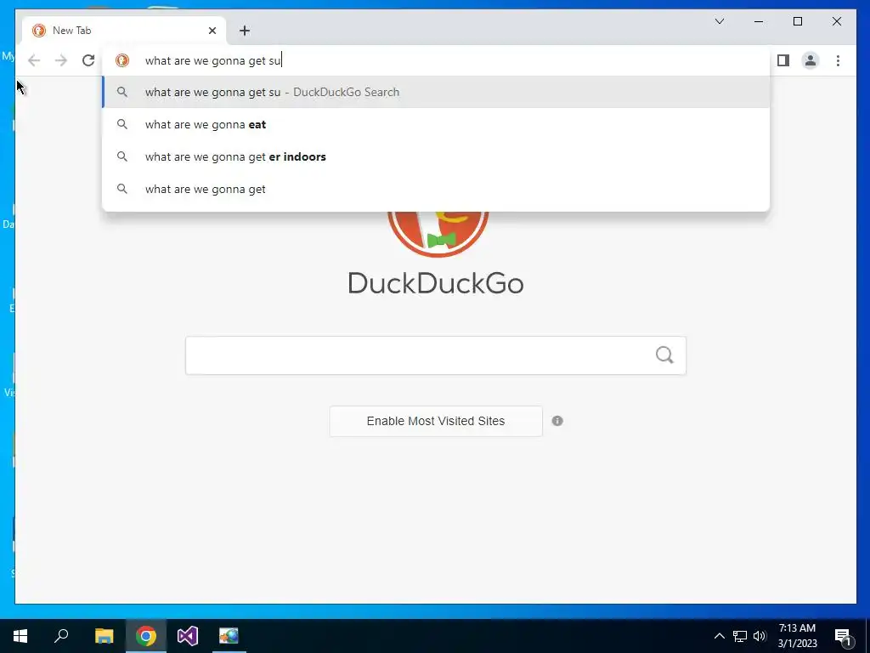Viewport: 870px width, 653px height.
Task: Maximize the Chrome window
Action: pyautogui.click(x=798, y=21)
